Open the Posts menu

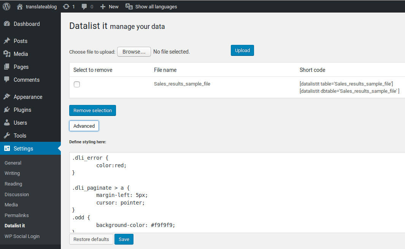pos(21,41)
